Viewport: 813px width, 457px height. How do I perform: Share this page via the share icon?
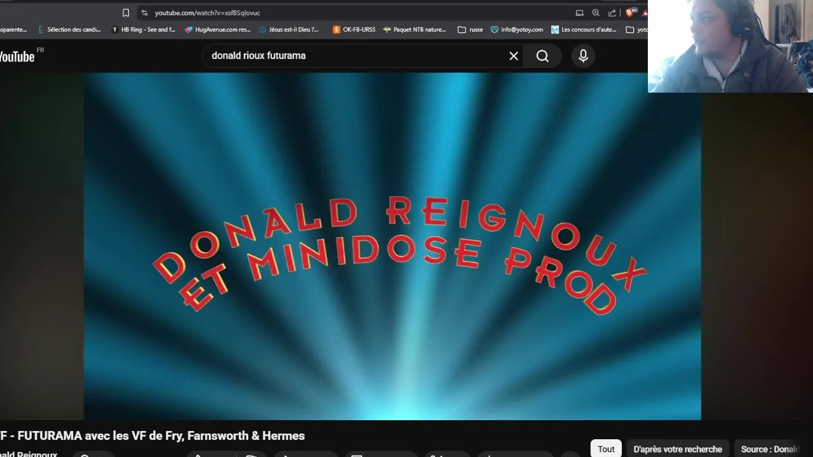(x=612, y=13)
